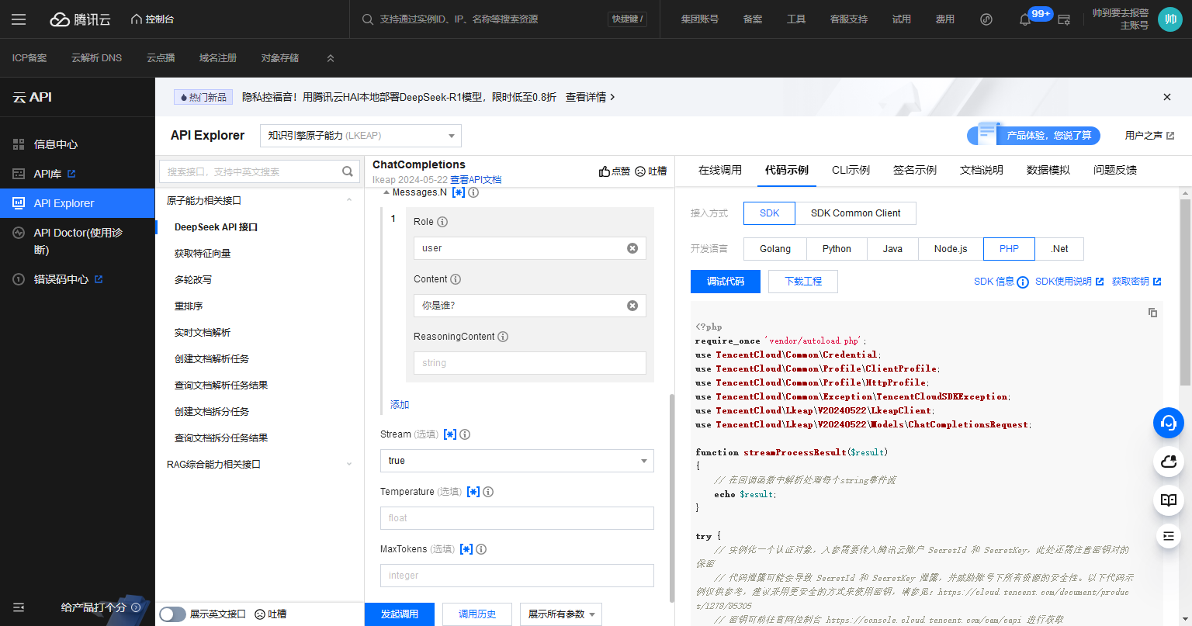Switch to 在线调用 tab
Screen dimensions: 1192x626
(720, 170)
